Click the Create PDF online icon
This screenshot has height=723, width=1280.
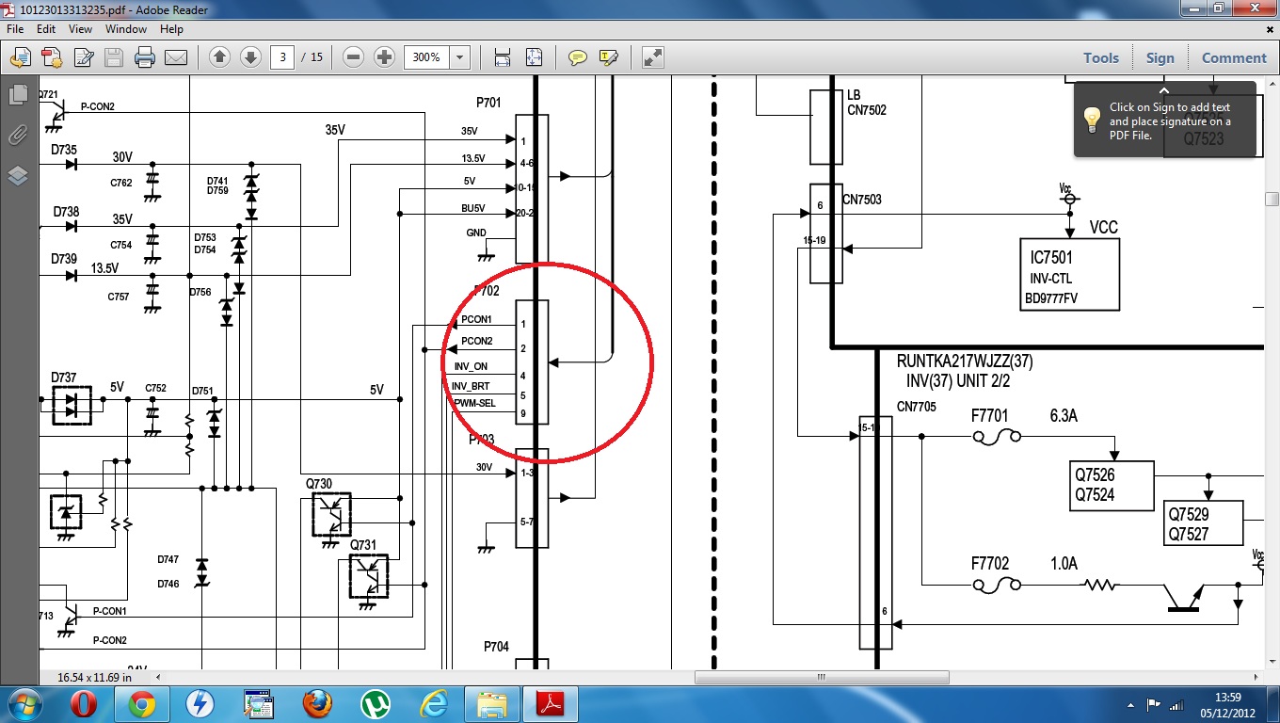[x=19, y=57]
